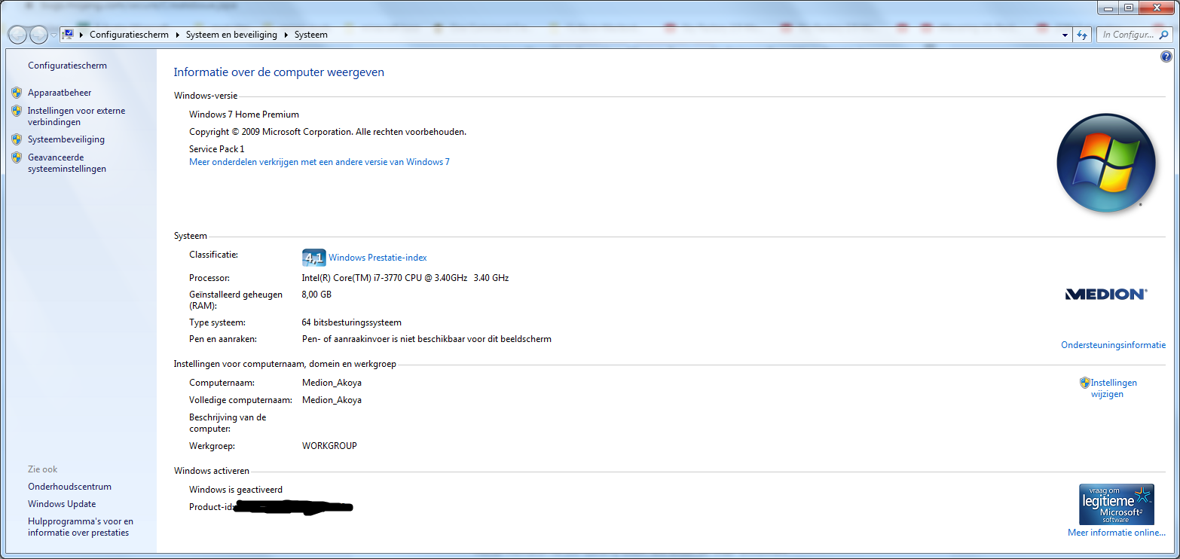
Task: Open Configuratiescherm from the left pane
Action: [x=67, y=66]
